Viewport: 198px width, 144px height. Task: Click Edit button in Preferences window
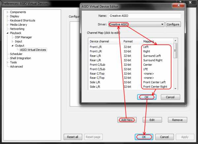(152, 120)
